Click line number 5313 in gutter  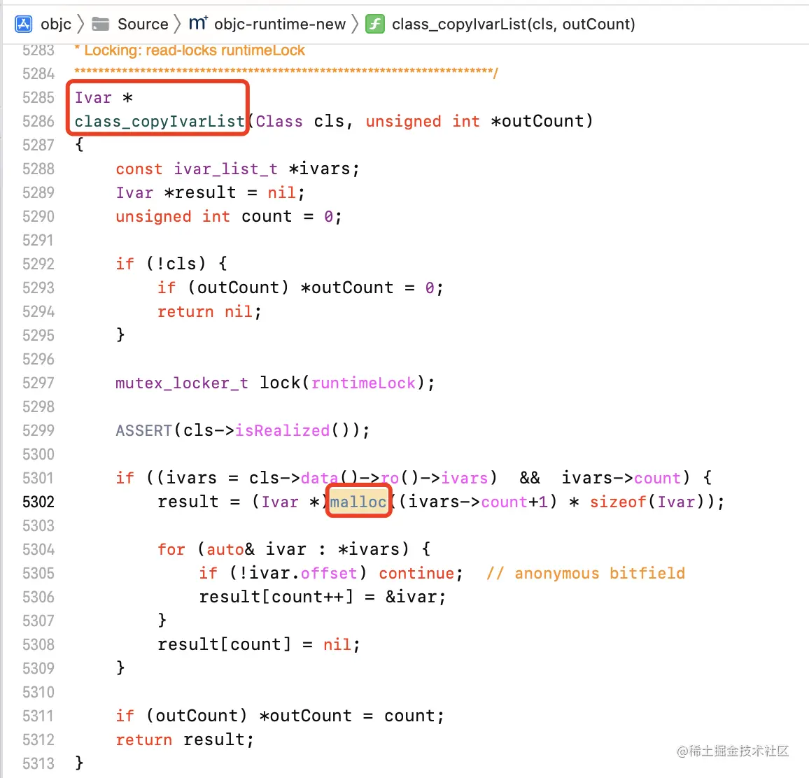(38, 763)
